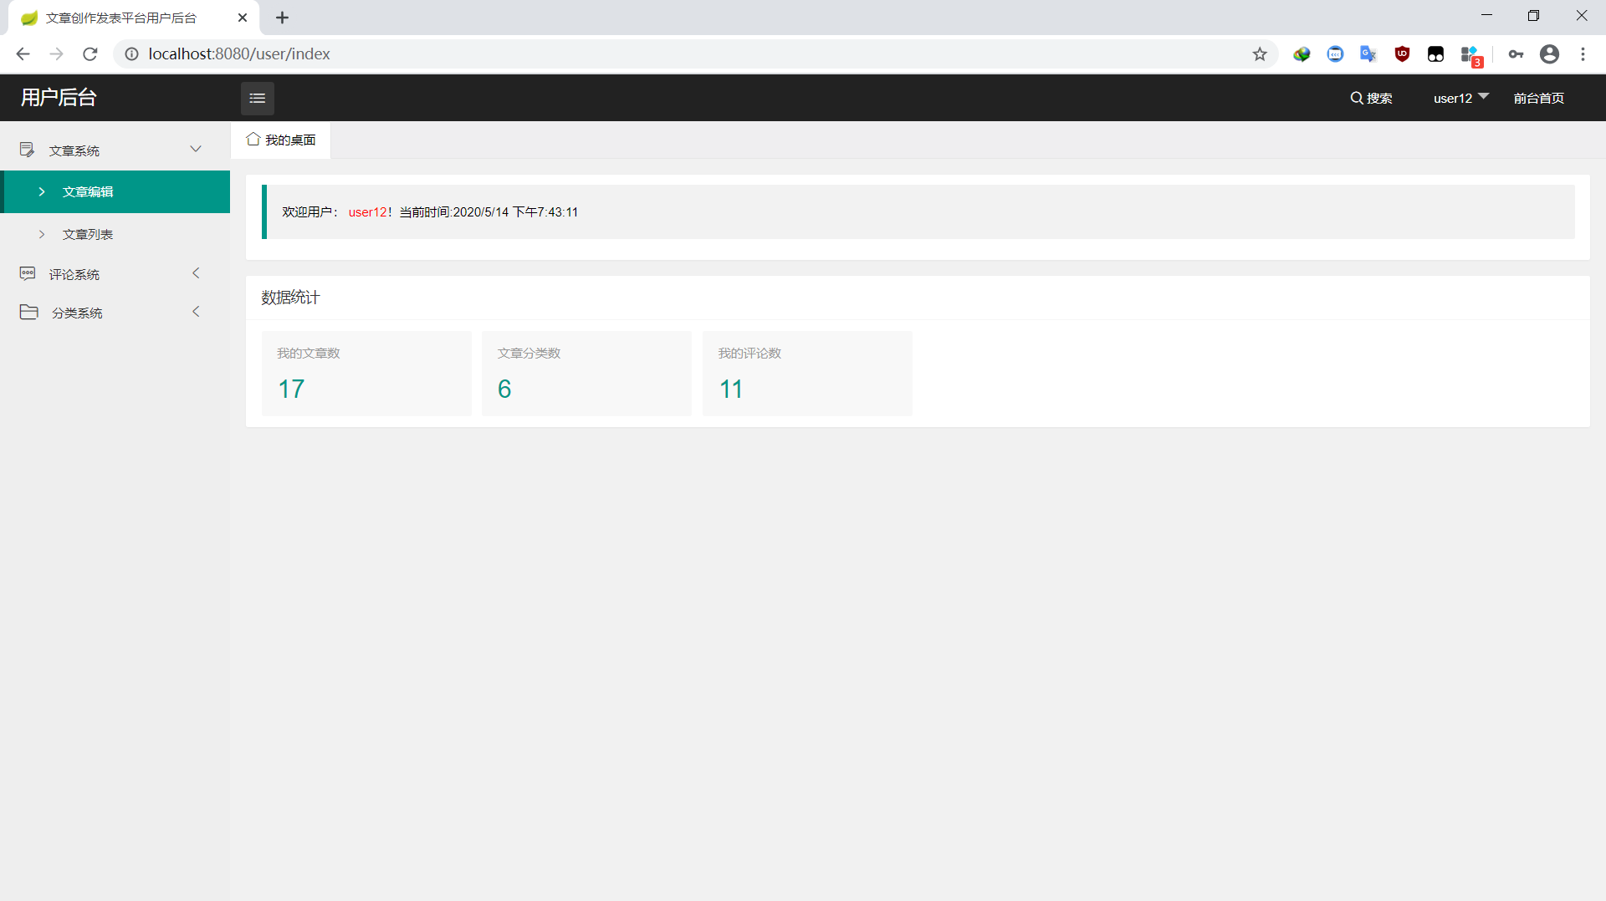Select 文章列表 in the sidebar
This screenshot has height=901, width=1606.
coord(115,234)
